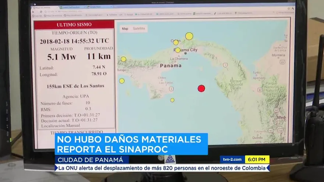Click the yellow marker at the map's western edge
Viewport: 324px width, 182px height.
click(123, 59)
